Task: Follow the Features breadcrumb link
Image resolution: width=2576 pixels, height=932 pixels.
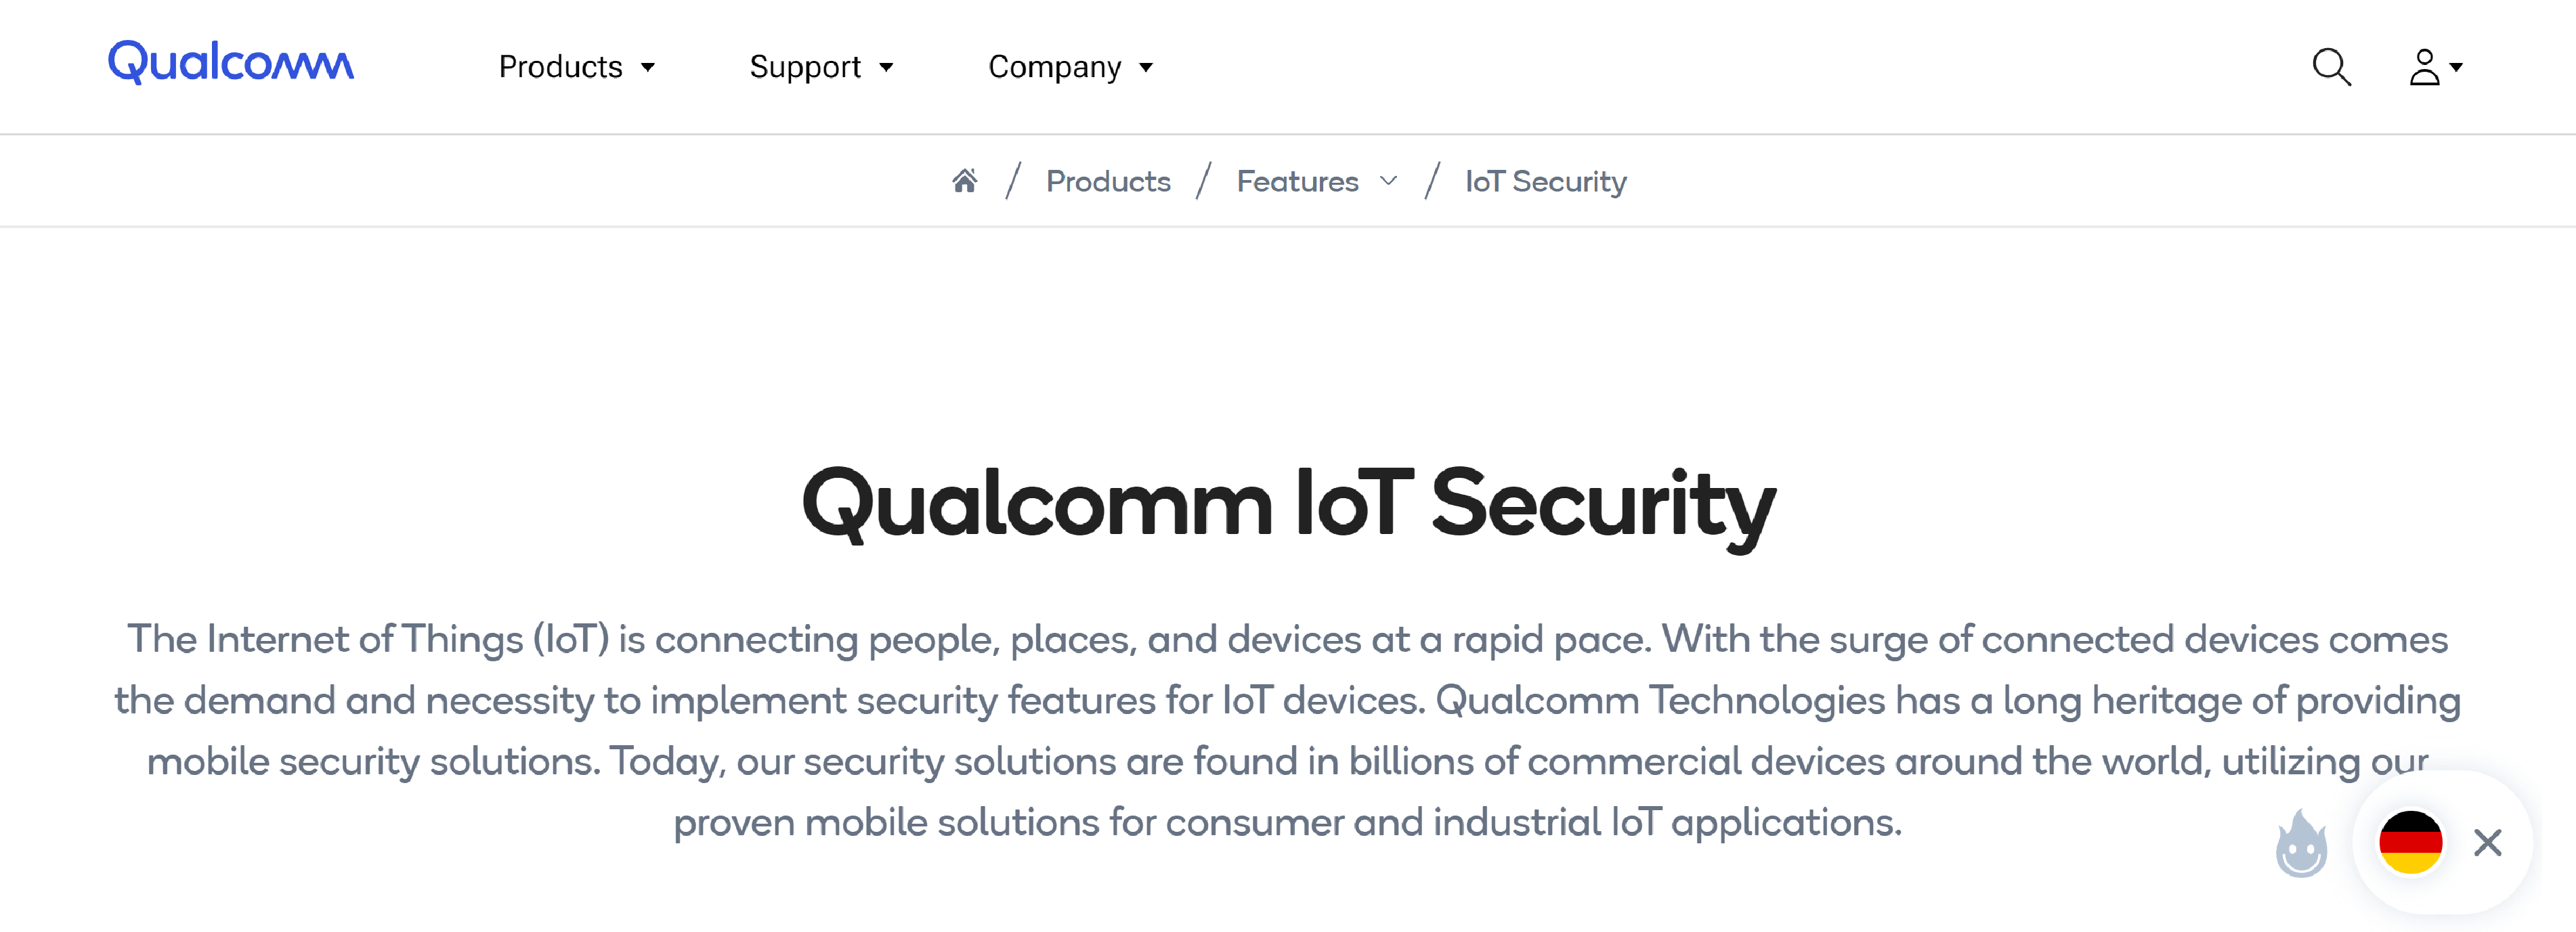Action: 1297,181
